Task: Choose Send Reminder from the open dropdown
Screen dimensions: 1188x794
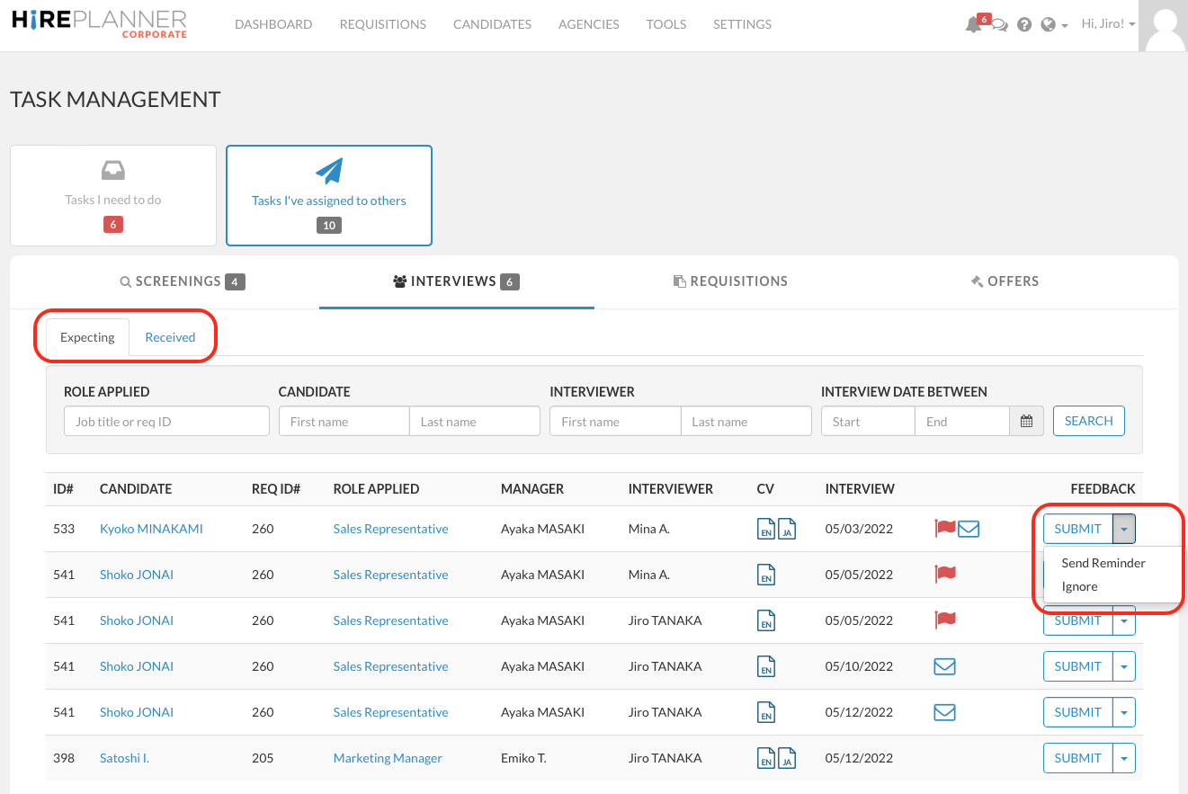Action: (1103, 563)
